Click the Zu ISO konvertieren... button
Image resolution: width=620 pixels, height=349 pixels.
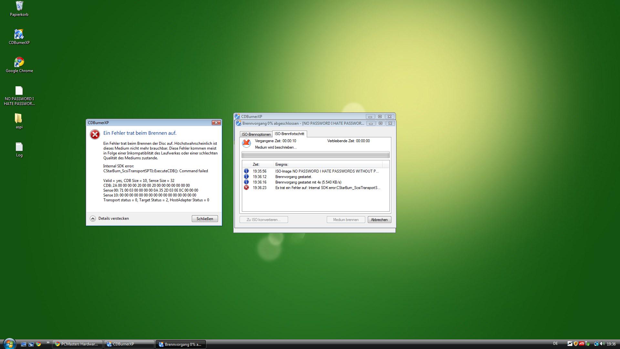[x=264, y=220]
